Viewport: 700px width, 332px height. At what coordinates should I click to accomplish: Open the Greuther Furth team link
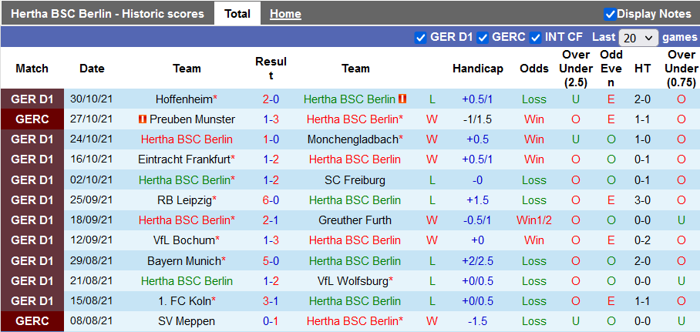tap(355, 220)
